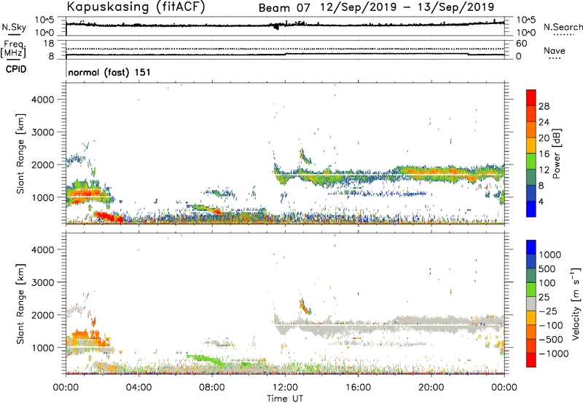Click the '4000' tick in power panel
This screenshot has width=583, height=403.
(x=43, y=100)
